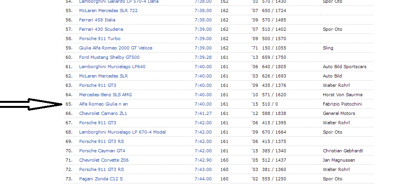Click the 7:39.00 time for Porsche 911 Turbo
The image size is (409, 185).
pos(203,39)
